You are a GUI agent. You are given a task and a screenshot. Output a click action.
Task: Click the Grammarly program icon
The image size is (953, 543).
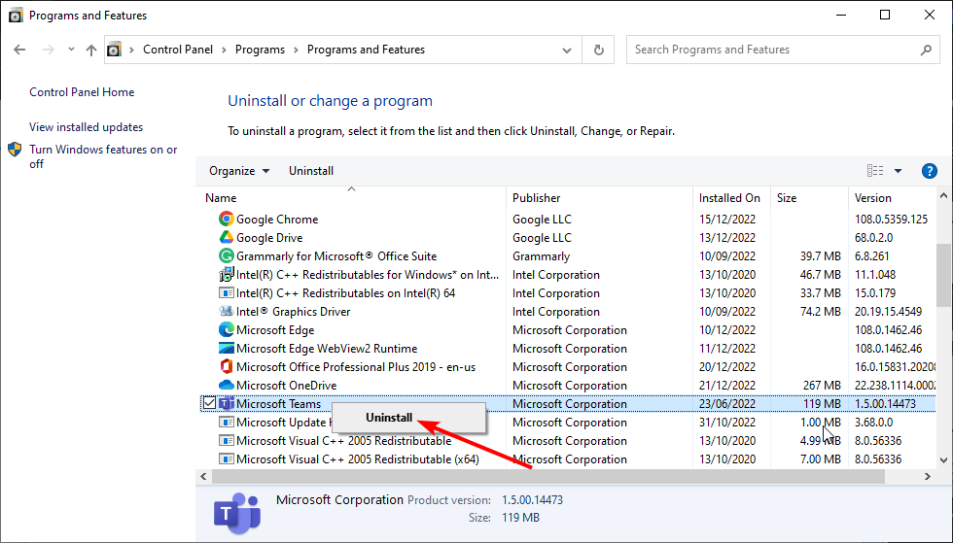tap(226, 256)
